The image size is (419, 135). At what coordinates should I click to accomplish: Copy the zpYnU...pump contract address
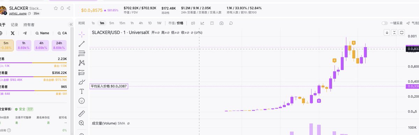coord(29,13)
